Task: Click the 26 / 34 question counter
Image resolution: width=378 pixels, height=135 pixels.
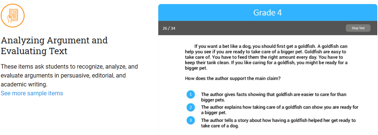Action: point(169,28)
